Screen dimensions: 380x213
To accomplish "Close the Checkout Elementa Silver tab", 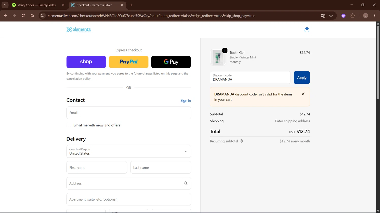I will [122, 5].
